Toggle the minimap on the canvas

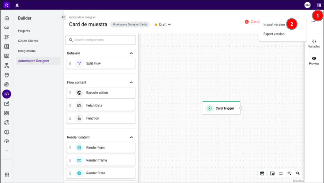click(272, 173)
